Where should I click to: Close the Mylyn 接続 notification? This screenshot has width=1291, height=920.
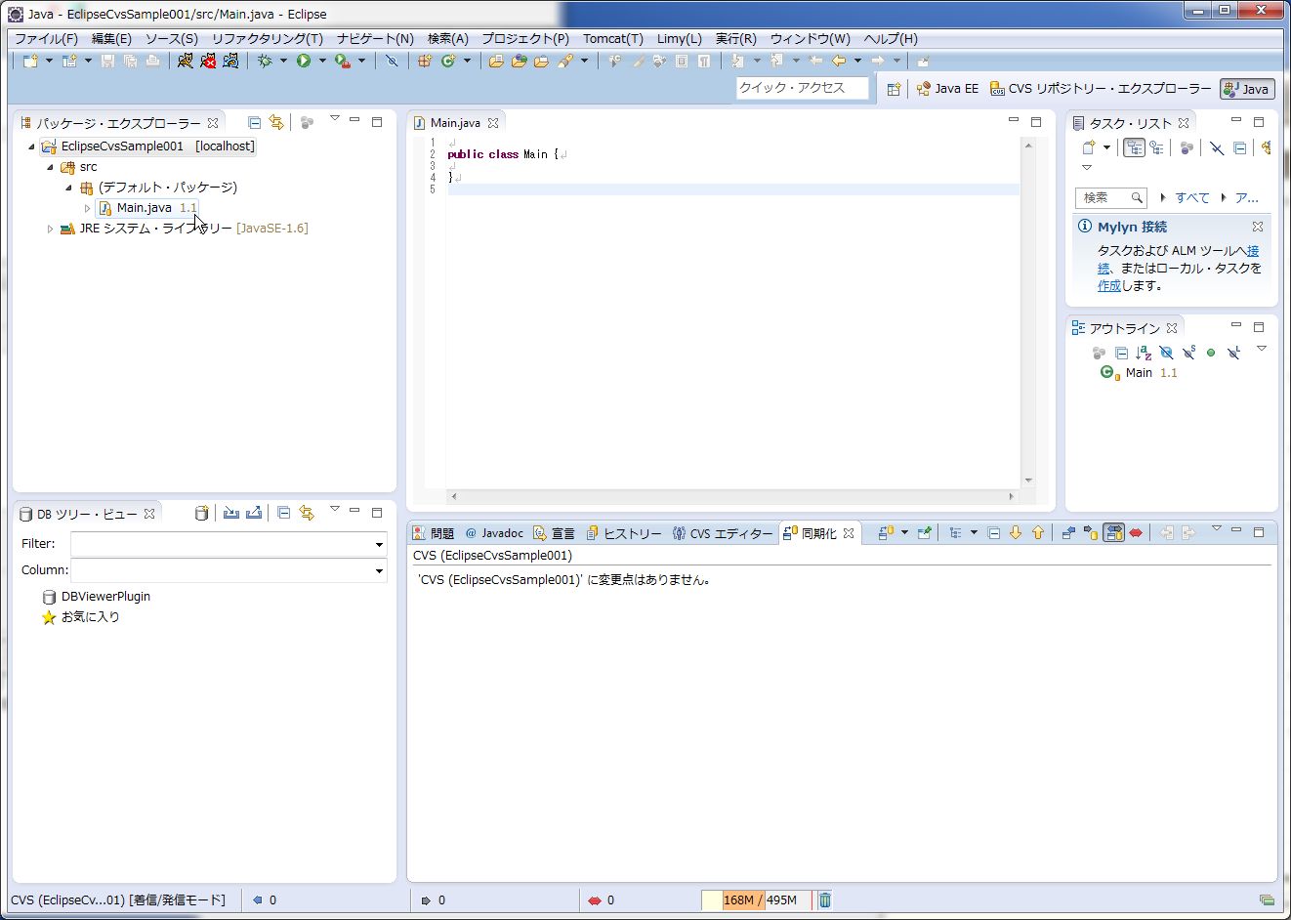(1257, 227)
